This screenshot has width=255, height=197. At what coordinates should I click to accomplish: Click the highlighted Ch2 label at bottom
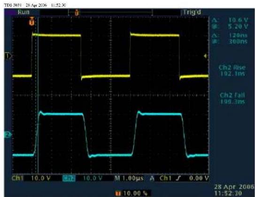(69, 178)
